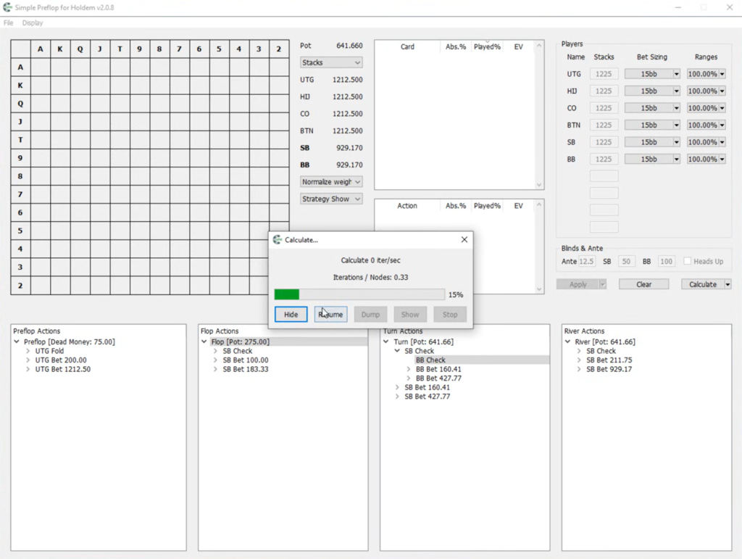Expand flop SB Check node
The height and width of the screenshot is (559, 742).
(x=215, y=351)
